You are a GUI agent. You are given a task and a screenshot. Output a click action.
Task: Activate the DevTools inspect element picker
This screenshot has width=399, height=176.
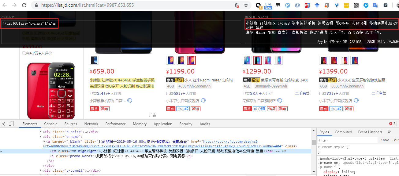click(3, 124)
